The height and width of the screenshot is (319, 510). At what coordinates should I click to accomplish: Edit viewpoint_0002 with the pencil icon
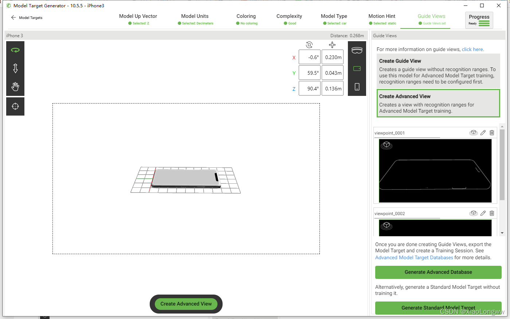[x=483, y=213]
